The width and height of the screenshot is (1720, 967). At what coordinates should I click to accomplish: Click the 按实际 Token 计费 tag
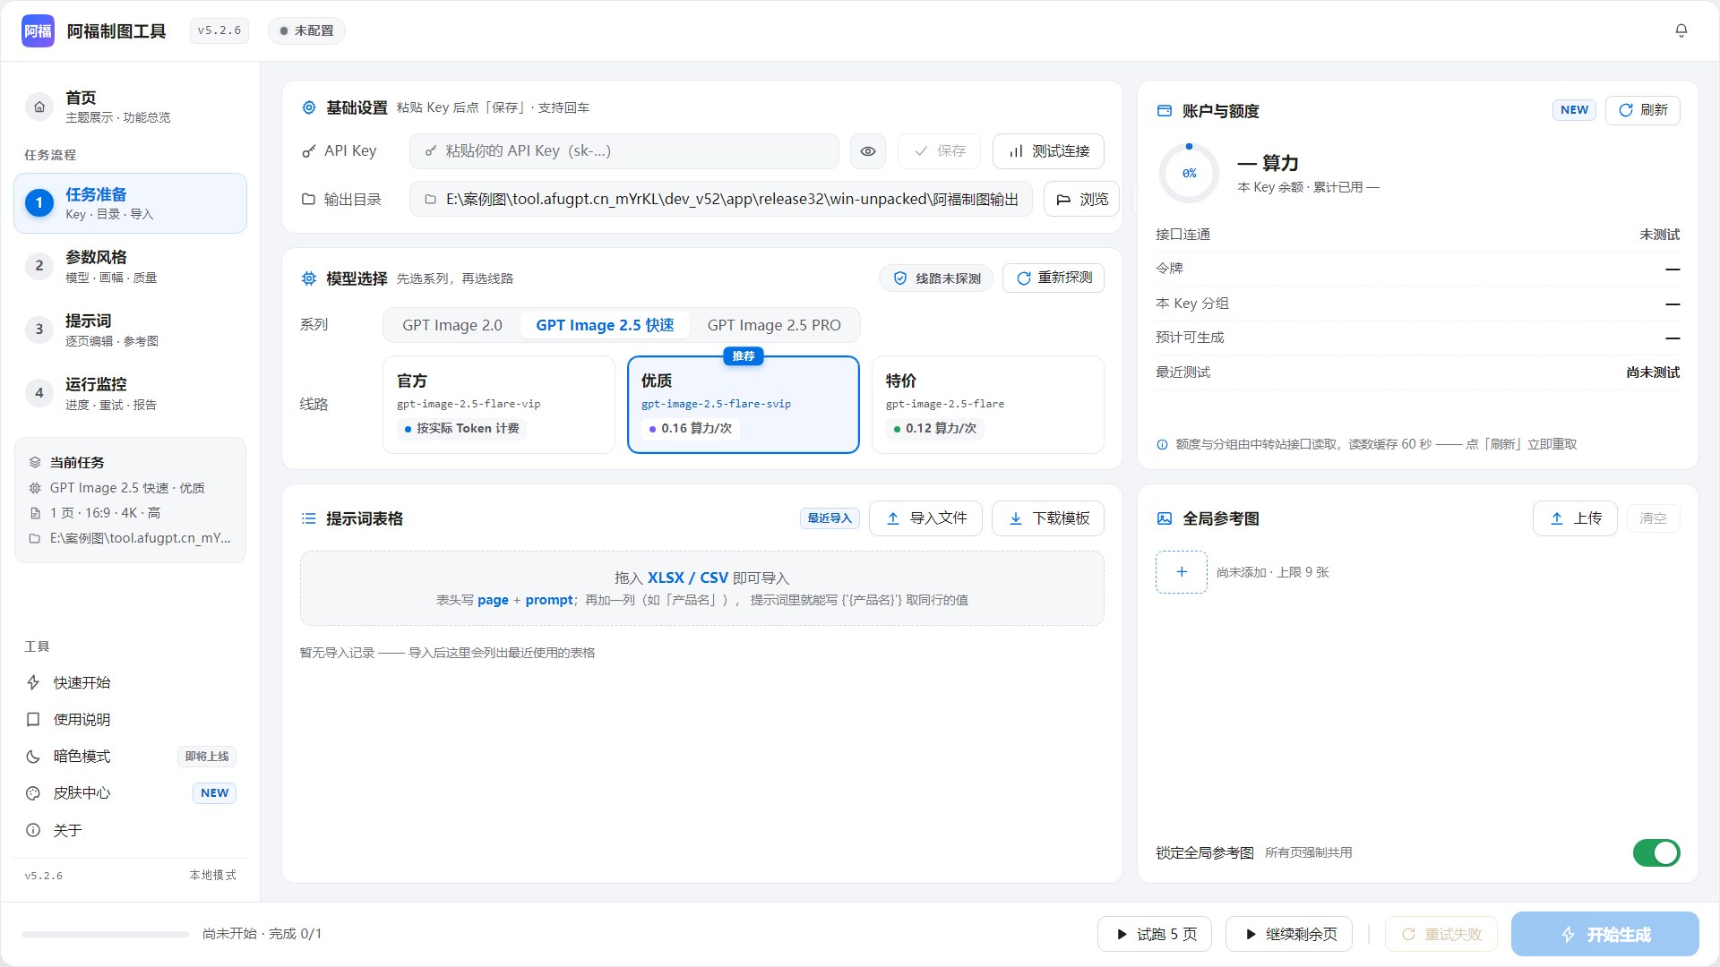pos(461,429)
